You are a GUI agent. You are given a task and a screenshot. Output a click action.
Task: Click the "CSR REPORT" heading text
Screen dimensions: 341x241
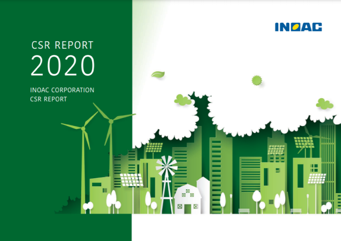click(62, 45)
